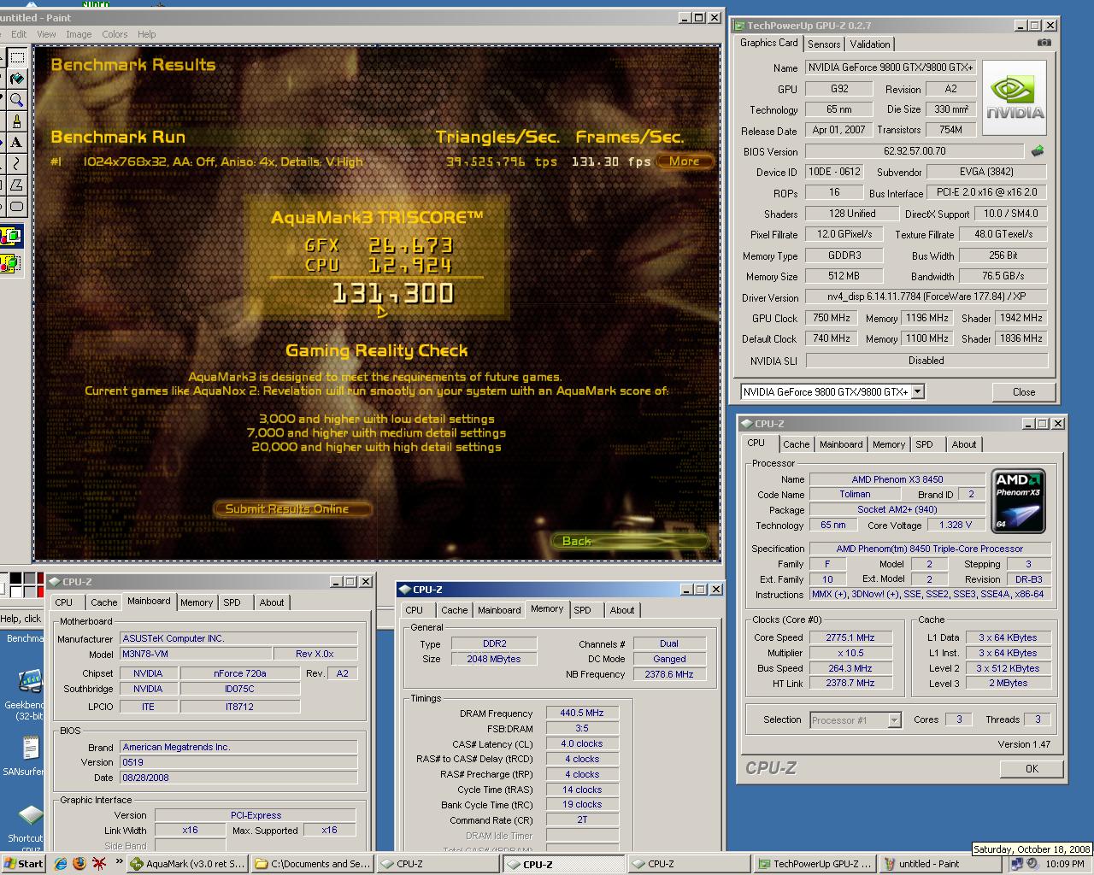Switch to the Sensors tab in GPU-Z
This screenshot has width=1094, height=875.
click(824, 44)
